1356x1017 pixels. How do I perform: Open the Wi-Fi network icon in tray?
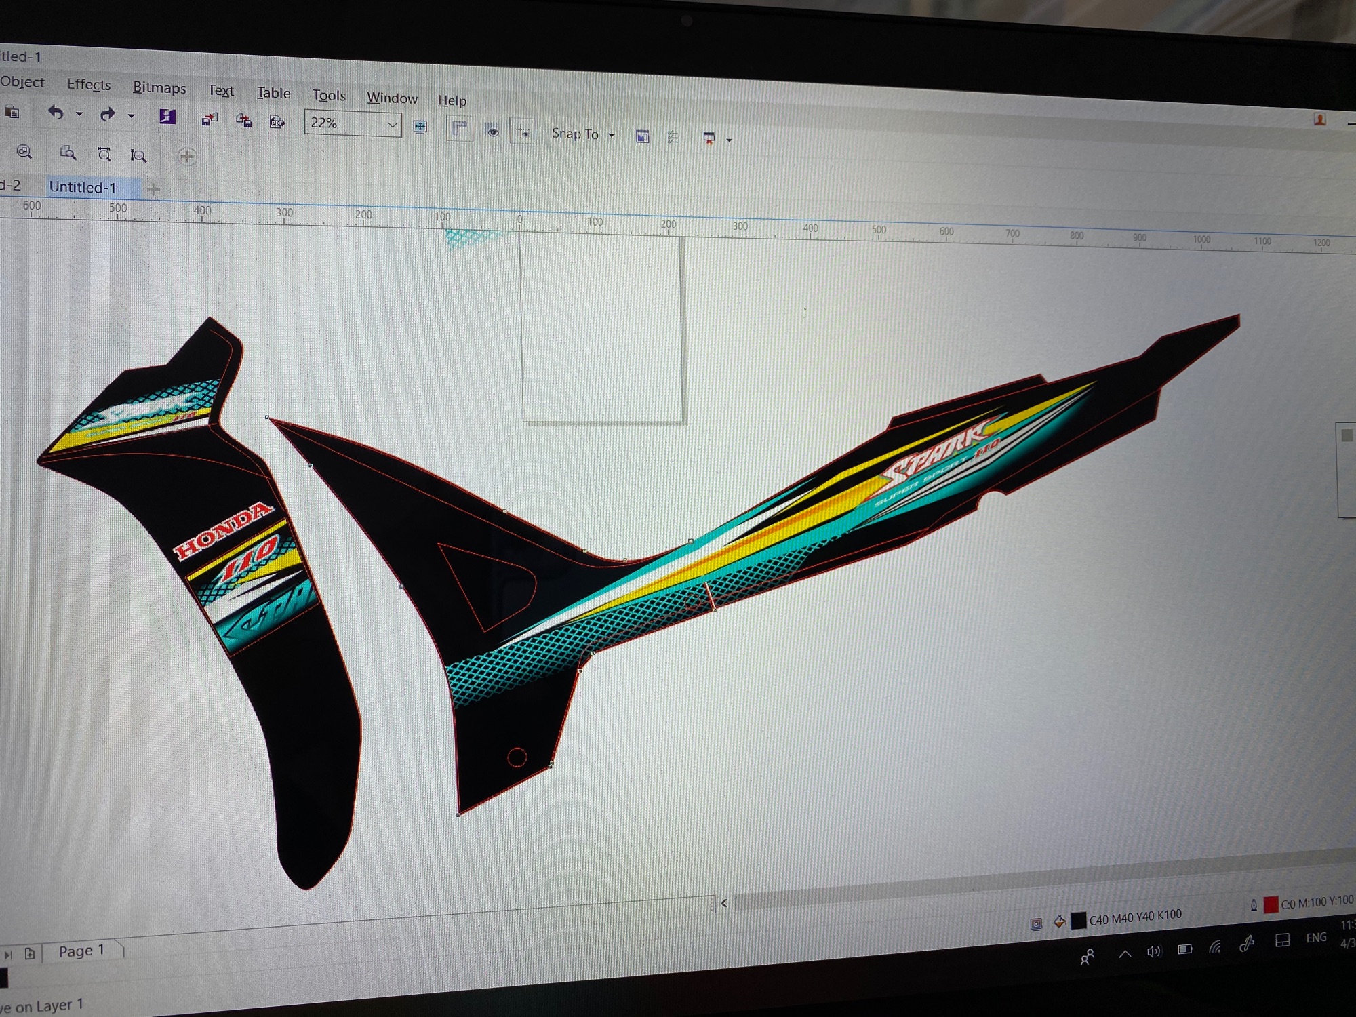1215,946
